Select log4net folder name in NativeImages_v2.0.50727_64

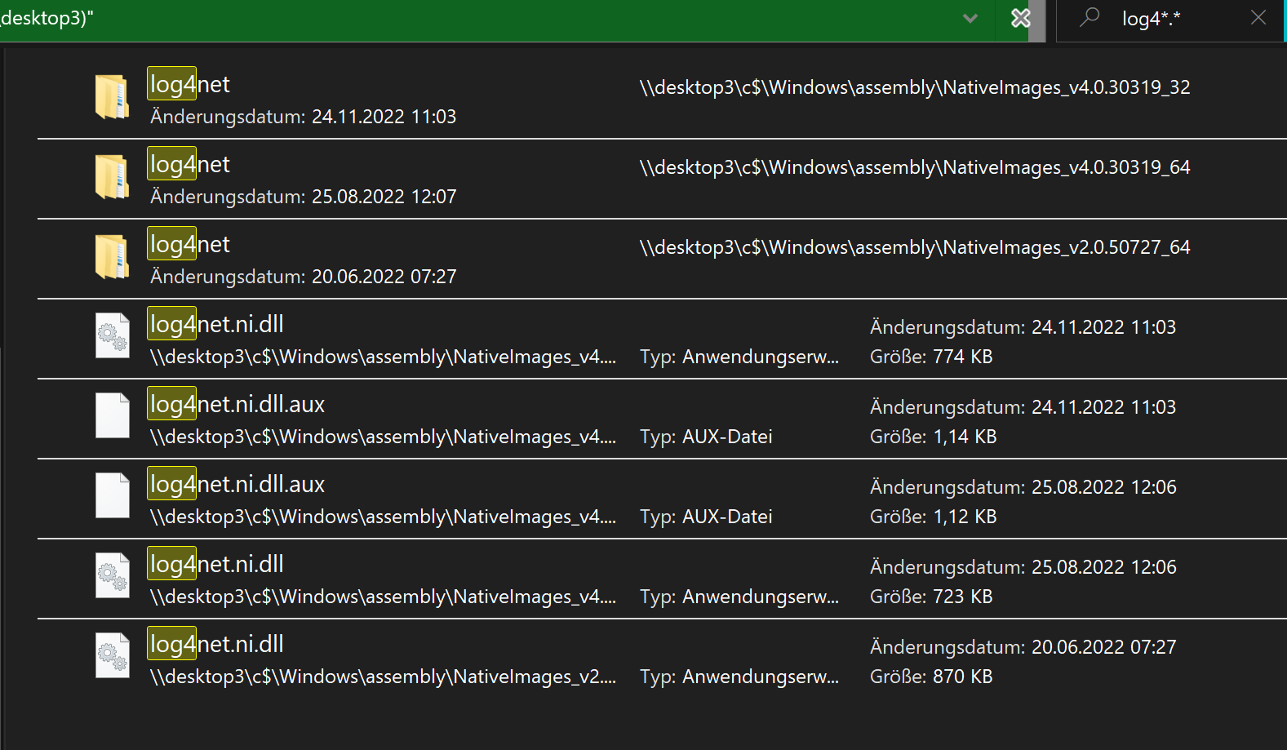(x=189, y=244)
